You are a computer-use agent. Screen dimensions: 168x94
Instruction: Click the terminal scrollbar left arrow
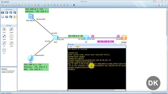click(69, 90)
